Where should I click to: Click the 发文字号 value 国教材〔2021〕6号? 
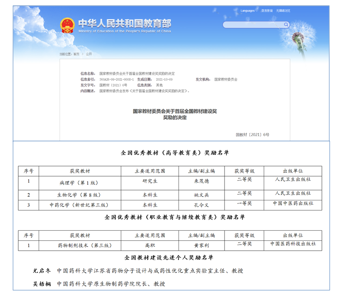coord(113,85)
